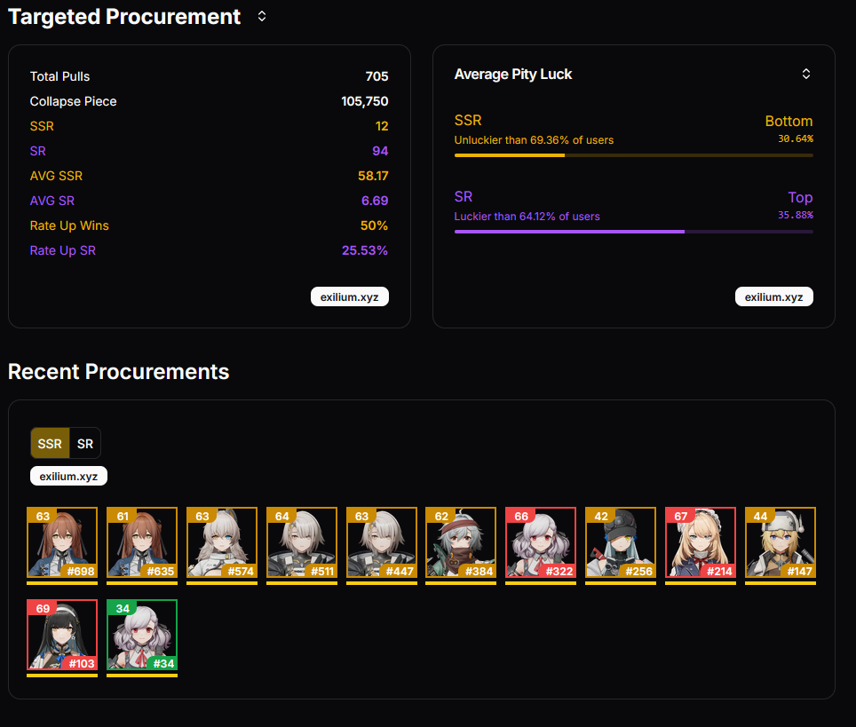The height and width of the screenshot is (727, 856).
Task: Open character portrait for pull #511
Action: click(302, 542)
